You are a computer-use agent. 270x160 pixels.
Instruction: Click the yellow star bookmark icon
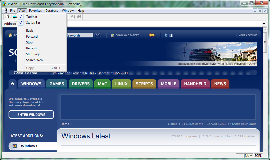point(10,35)
